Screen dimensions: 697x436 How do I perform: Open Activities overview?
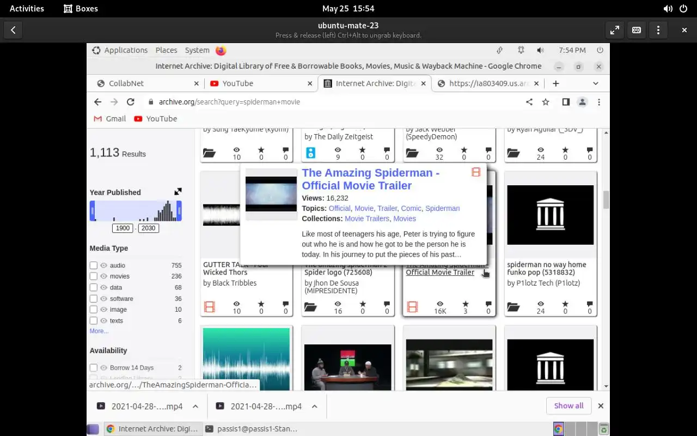point(27,9)
